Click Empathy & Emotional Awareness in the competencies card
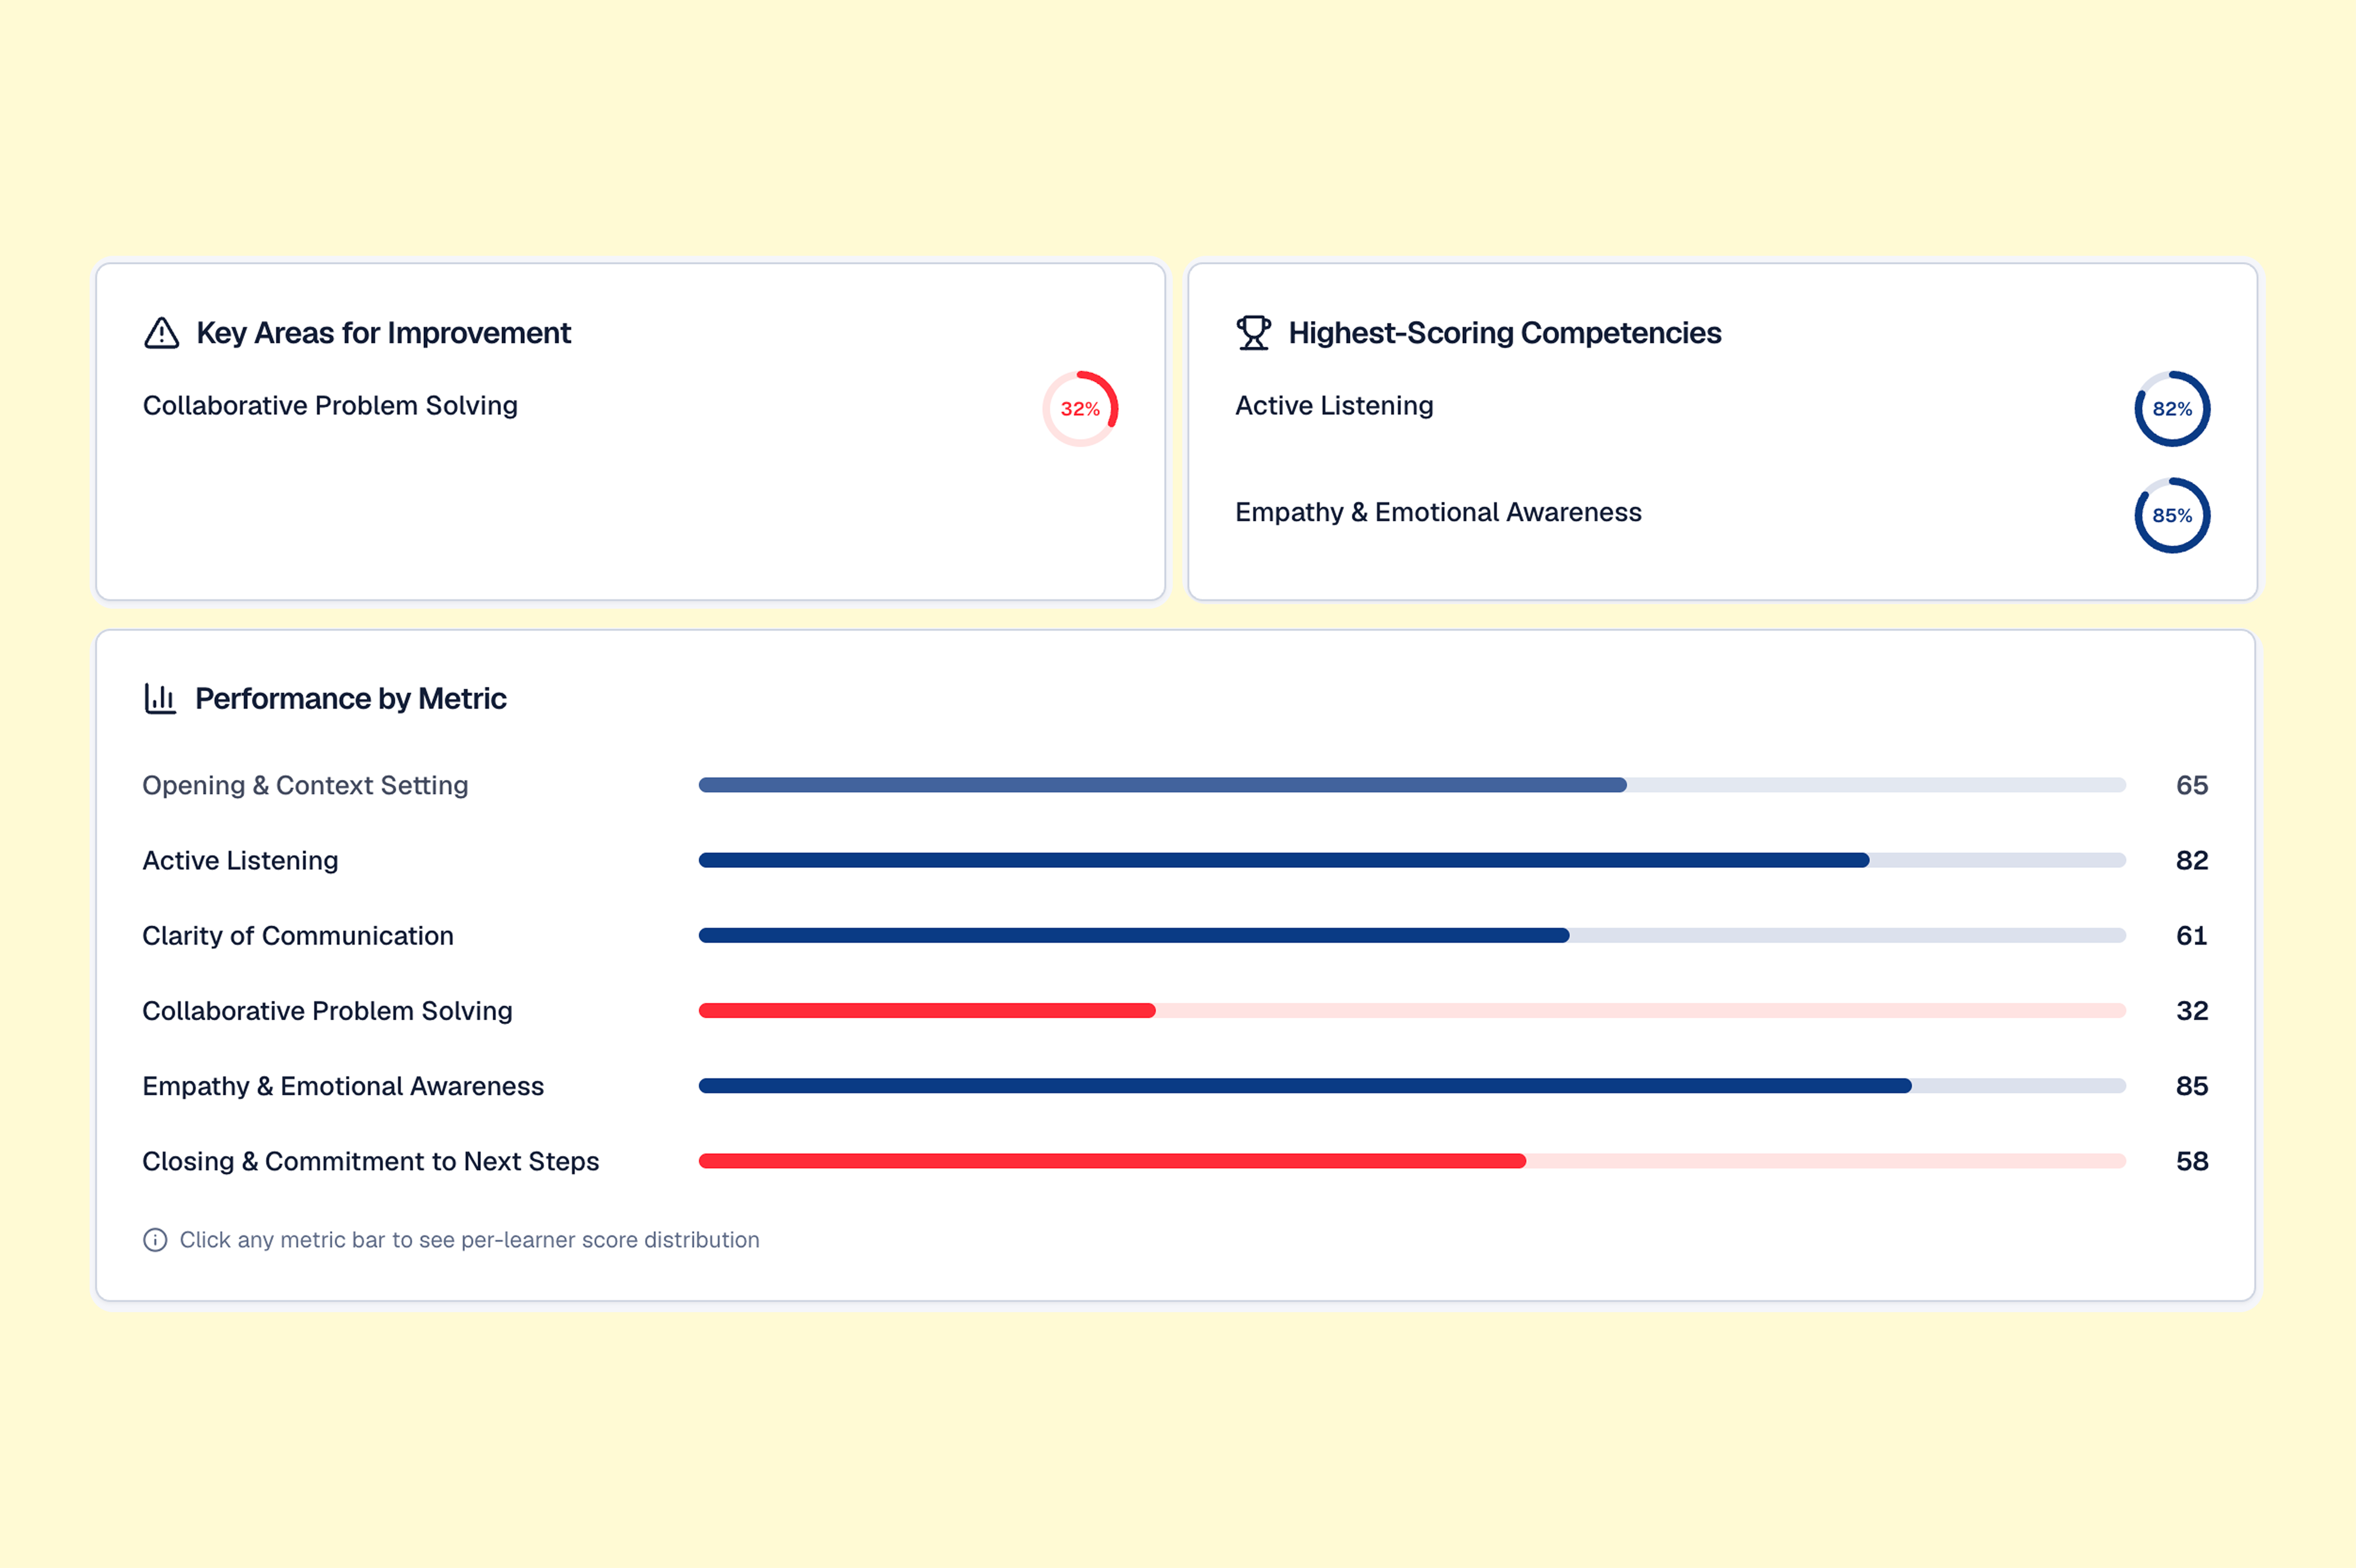The width and height of the screenshot is (2356, 1568). click(x=1438, y=512)
